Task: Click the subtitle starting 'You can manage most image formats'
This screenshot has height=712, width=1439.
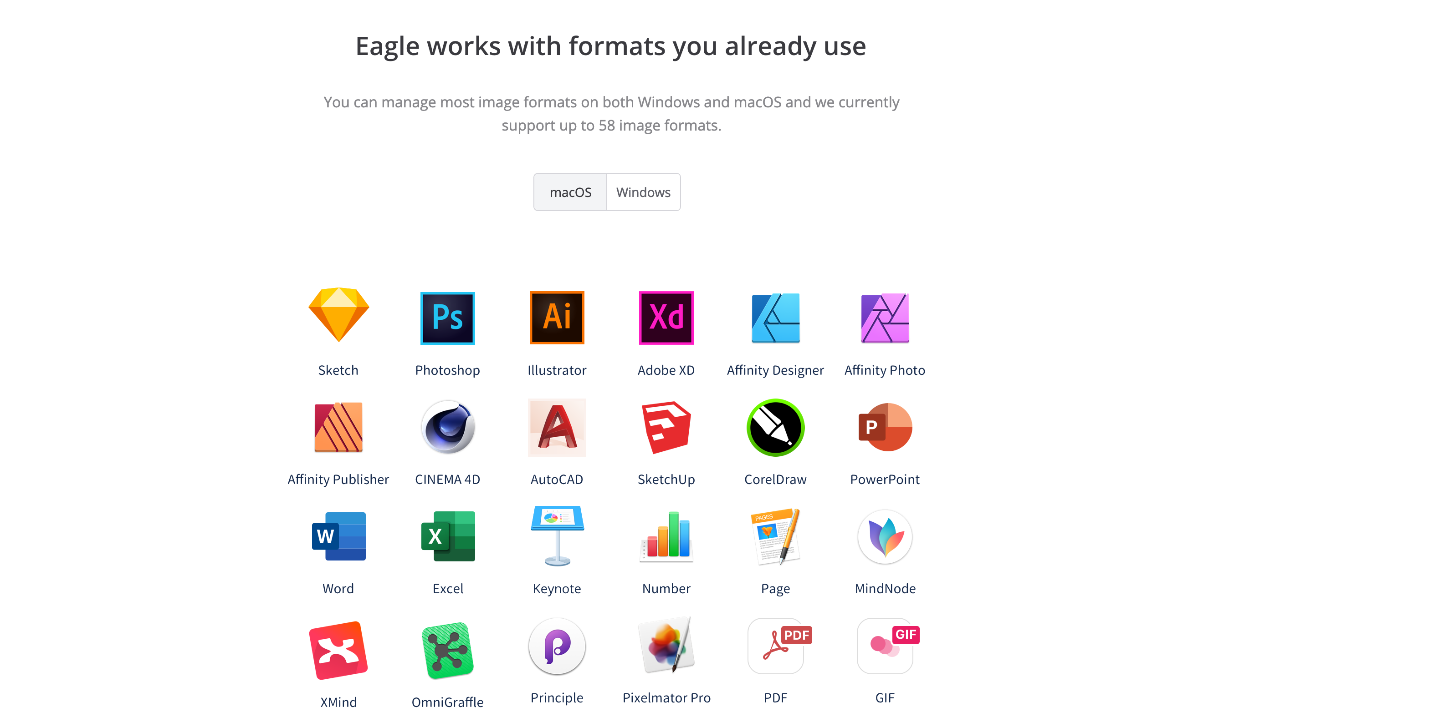Action: coord(611,114)
